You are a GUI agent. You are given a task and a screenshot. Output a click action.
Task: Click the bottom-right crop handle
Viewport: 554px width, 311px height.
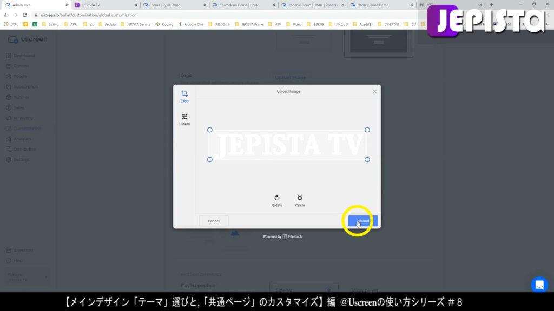pos(367,160)
